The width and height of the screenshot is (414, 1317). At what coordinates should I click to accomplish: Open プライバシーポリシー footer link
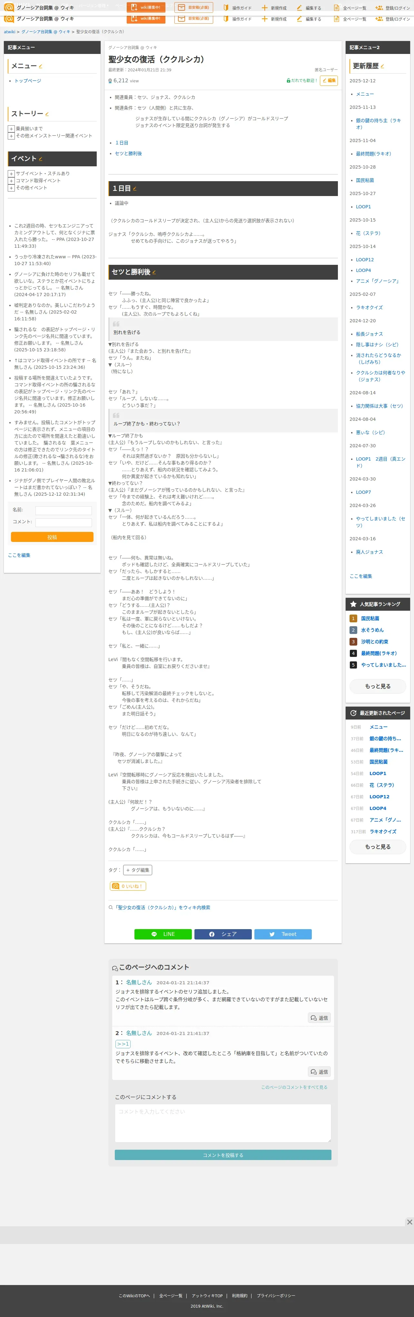click(276, 1296)
